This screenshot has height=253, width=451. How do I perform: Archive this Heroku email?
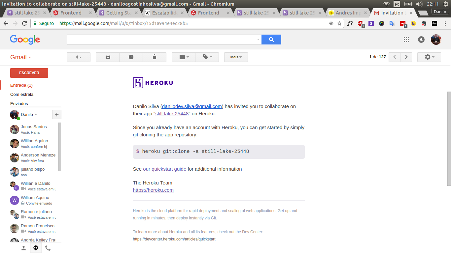pos(108,57)
